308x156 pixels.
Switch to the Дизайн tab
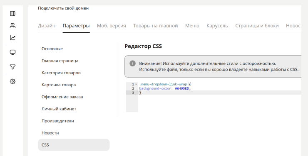47,26
